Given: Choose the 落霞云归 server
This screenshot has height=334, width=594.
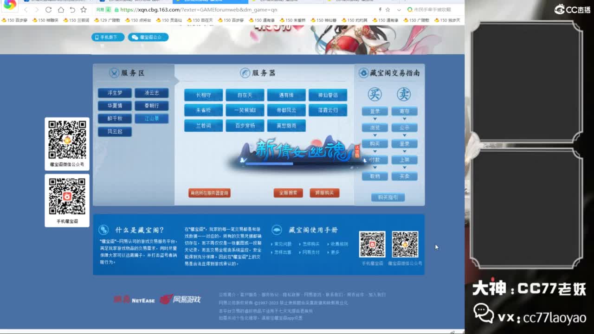Looking at the screenshot, I should click(x=328, y=110).
